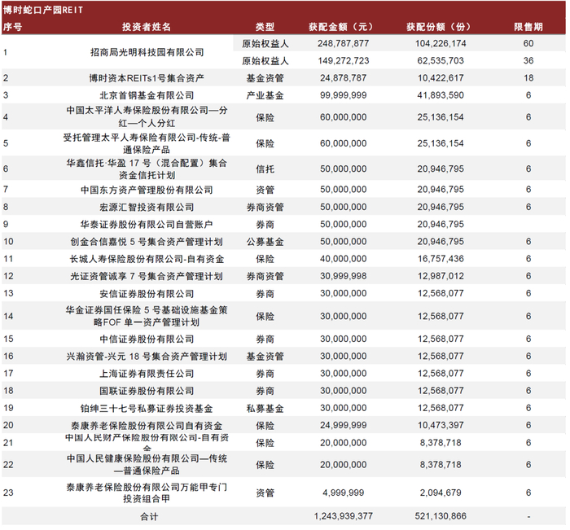Click amount 24,999,999
The height and width of the screenshot is (530, 570).
pos(343,425)
